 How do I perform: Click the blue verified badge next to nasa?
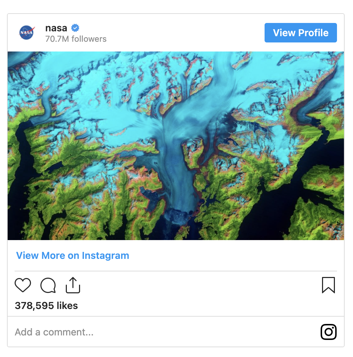tap(75, 28)
